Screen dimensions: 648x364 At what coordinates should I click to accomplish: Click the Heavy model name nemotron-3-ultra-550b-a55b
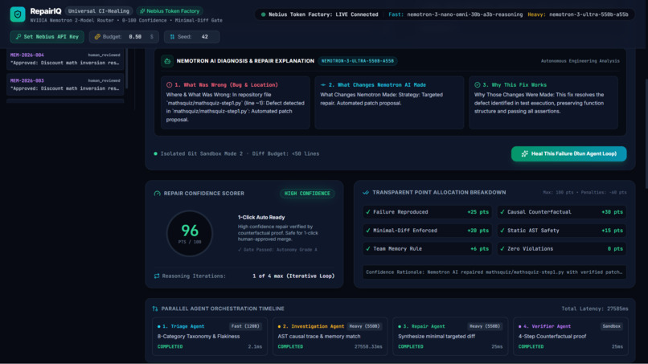(589, 14)
